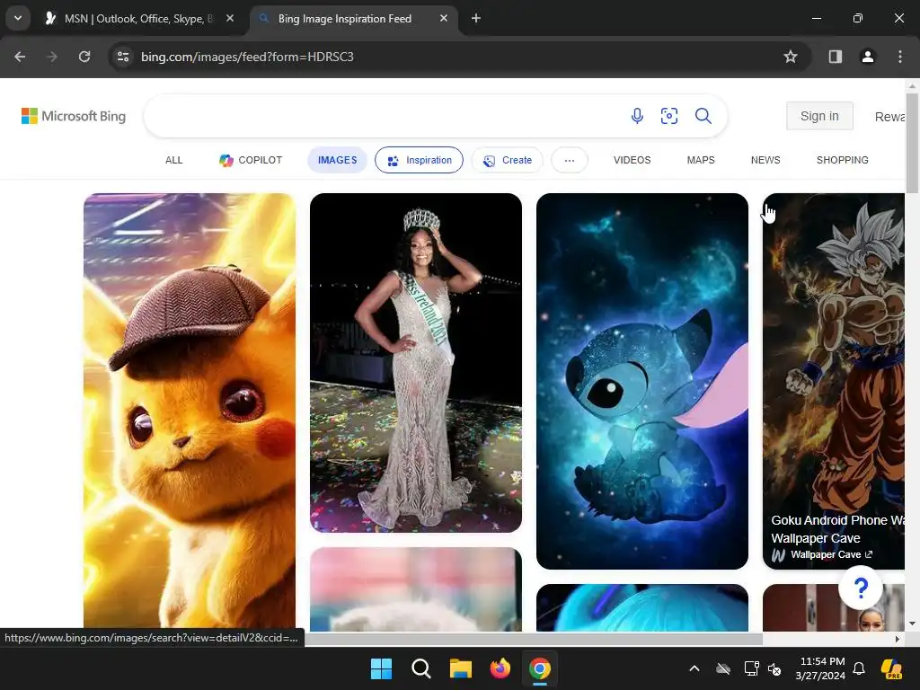This screenshot has width=920, height=690.
Task: Expand more options ellipsis button
Action: pos(569,160)
